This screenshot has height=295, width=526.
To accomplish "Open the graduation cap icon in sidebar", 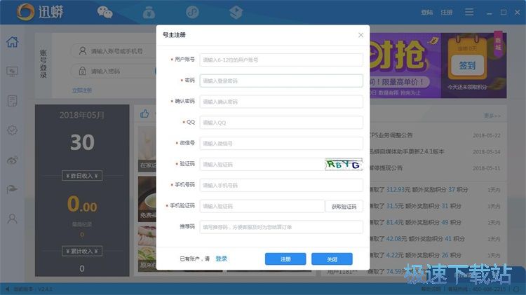I will pyautogui.click(x=12, y=189).
